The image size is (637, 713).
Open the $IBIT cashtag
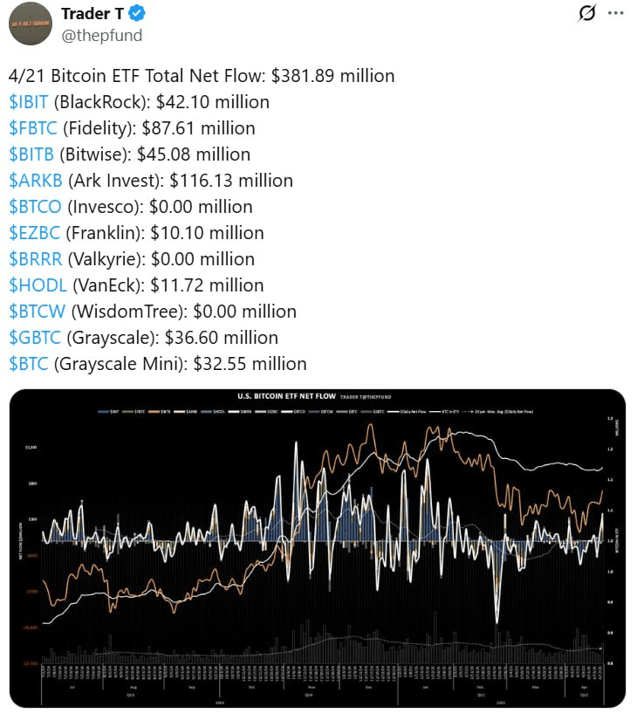tap(28, 102)
